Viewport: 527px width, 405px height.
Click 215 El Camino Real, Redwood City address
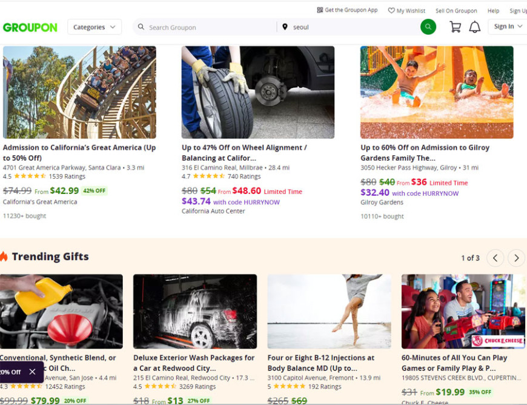point(182,378)
